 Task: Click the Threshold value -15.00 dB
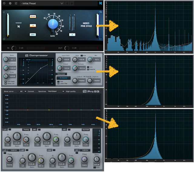click(x=13, y=68)
